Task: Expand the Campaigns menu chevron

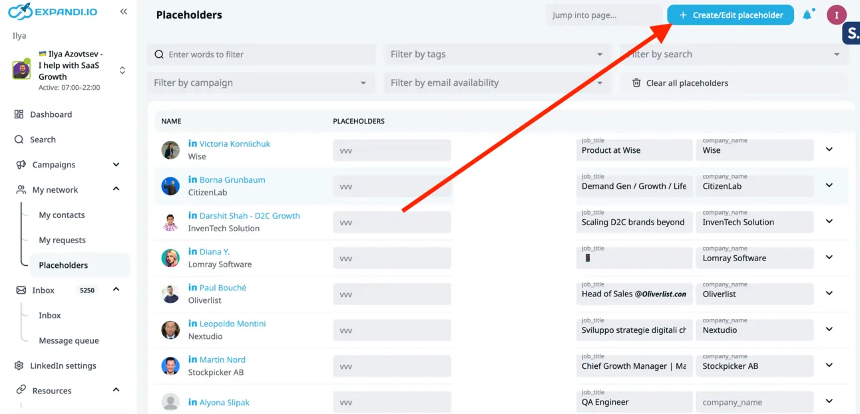Action: point(116,165)
